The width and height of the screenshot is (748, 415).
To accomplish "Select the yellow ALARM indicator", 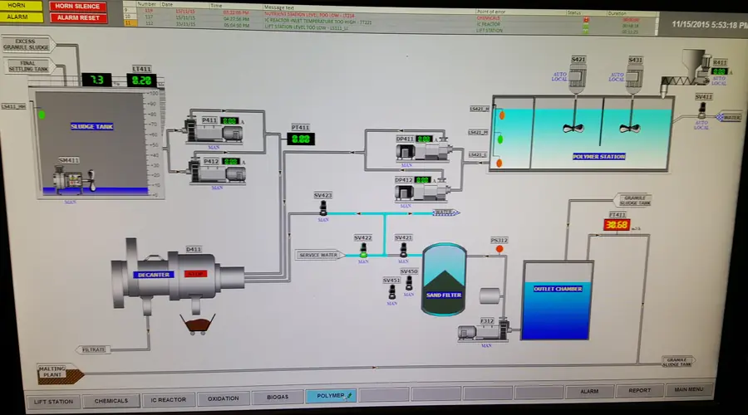I will pos(19,17).
